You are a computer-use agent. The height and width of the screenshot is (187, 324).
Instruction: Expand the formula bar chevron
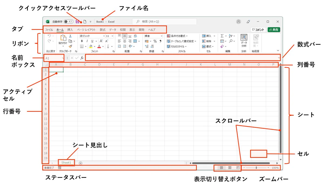point(279,57)
